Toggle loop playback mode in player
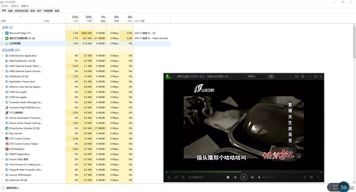 (176, 177)
